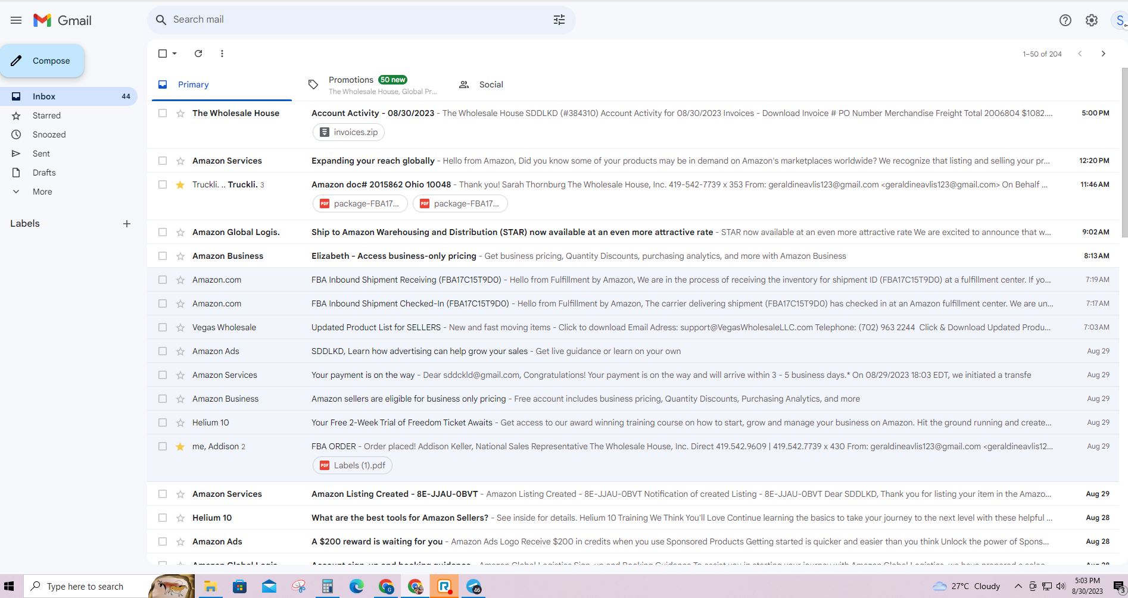Open Microsoft Edge from the taskbar
The image size is (1128, 598).
pyautogui.click(x=357, y=587)
